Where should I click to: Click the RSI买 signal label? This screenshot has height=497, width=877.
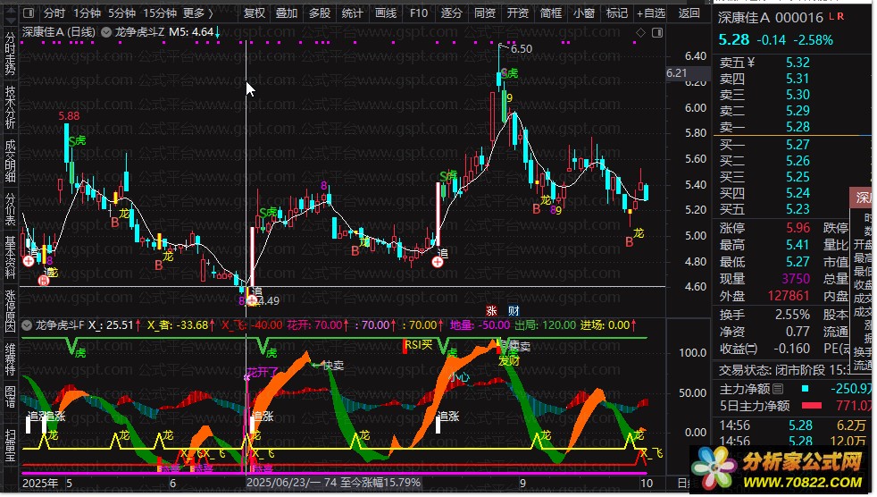coord(418,345)
